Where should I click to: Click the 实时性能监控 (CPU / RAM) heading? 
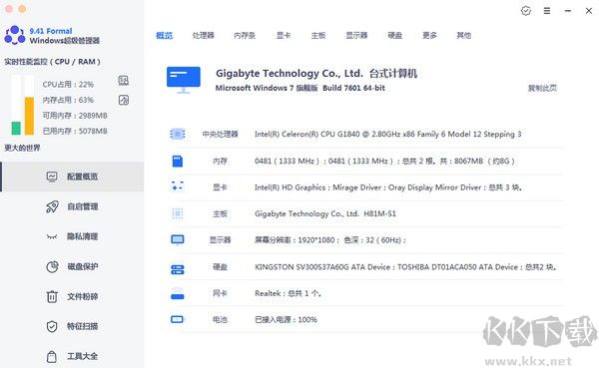(52, 62)
